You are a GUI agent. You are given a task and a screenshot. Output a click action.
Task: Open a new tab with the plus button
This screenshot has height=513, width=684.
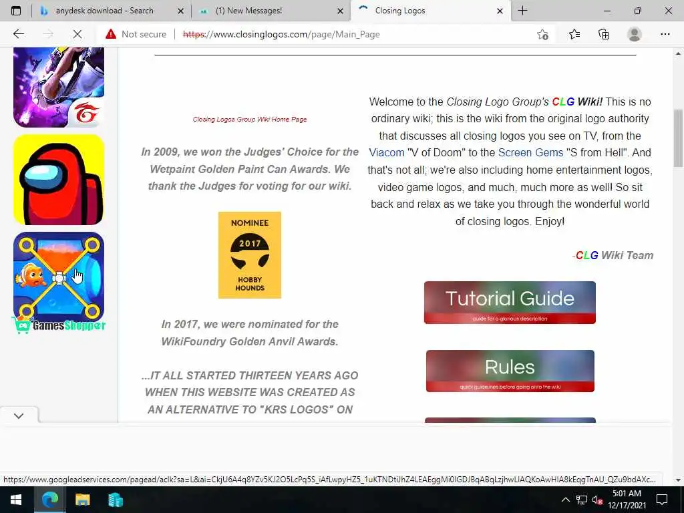click(522, 11)
